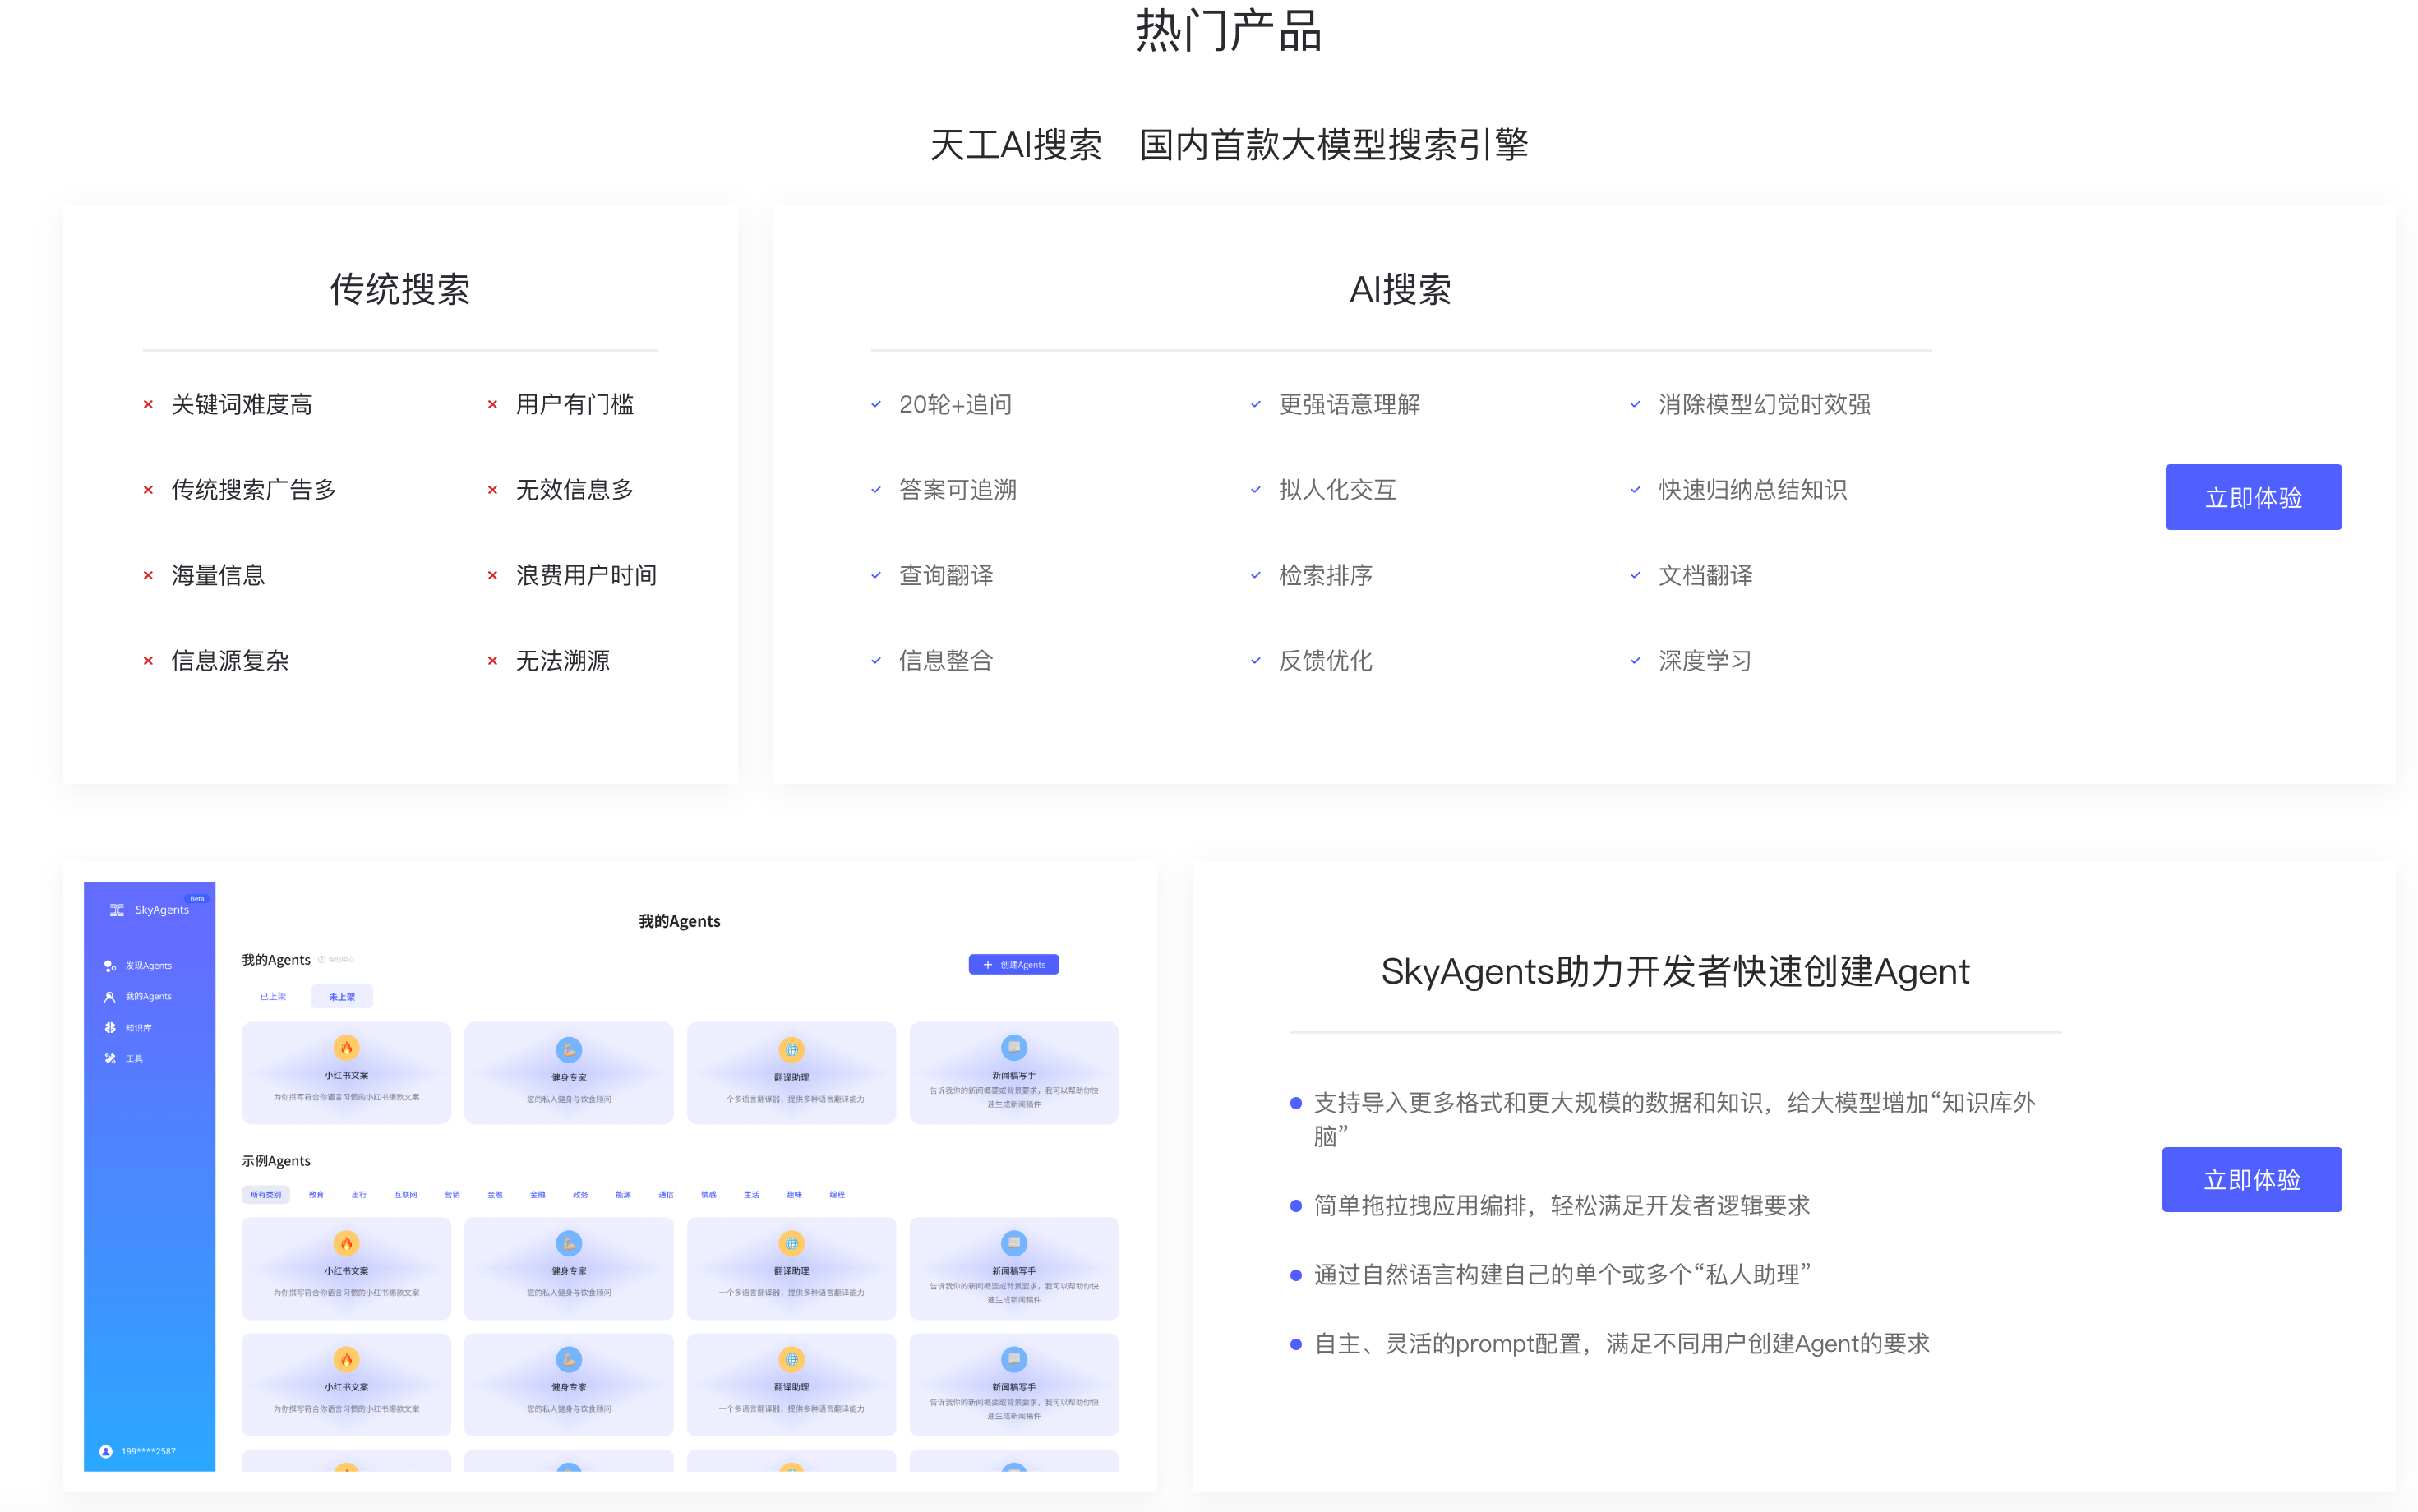Click the 新闻稿写手 card title under 我的Agents

tap(1014, 1076)
